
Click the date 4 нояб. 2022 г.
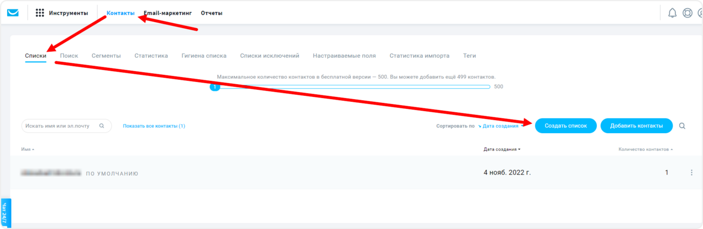(x=507, y=173)
